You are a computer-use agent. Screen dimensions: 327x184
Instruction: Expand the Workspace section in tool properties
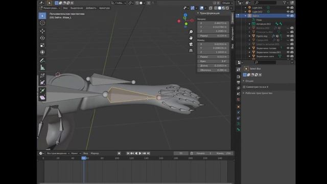pos(244,93)
